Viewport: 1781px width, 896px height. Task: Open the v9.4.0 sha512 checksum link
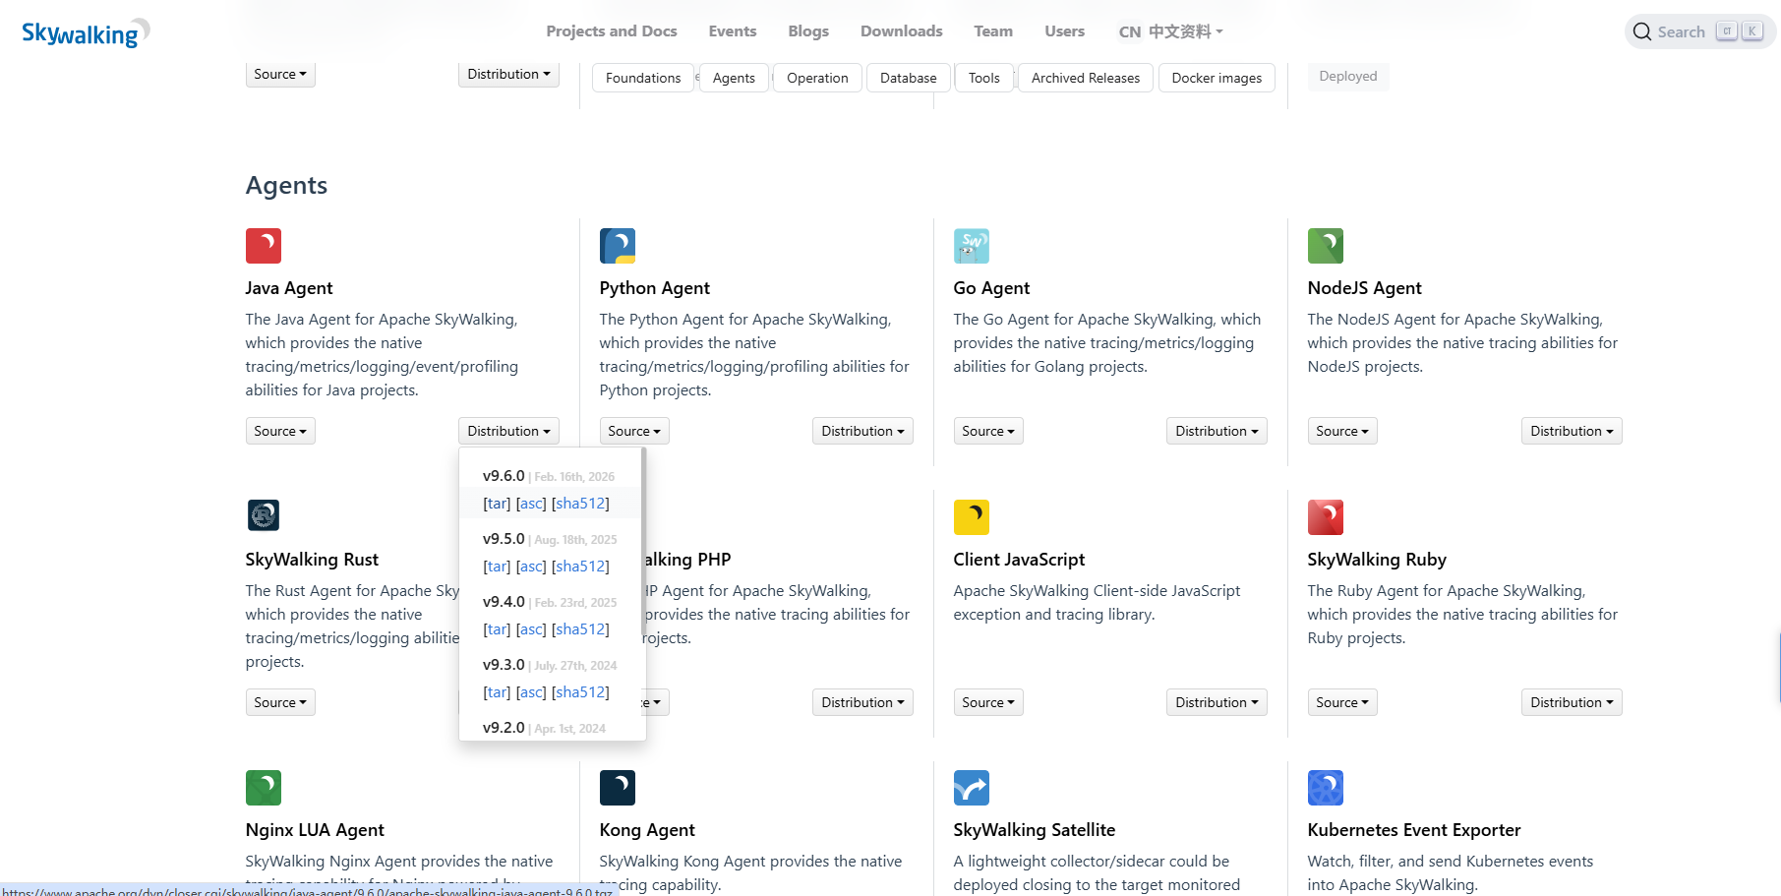tap(580, 629)
